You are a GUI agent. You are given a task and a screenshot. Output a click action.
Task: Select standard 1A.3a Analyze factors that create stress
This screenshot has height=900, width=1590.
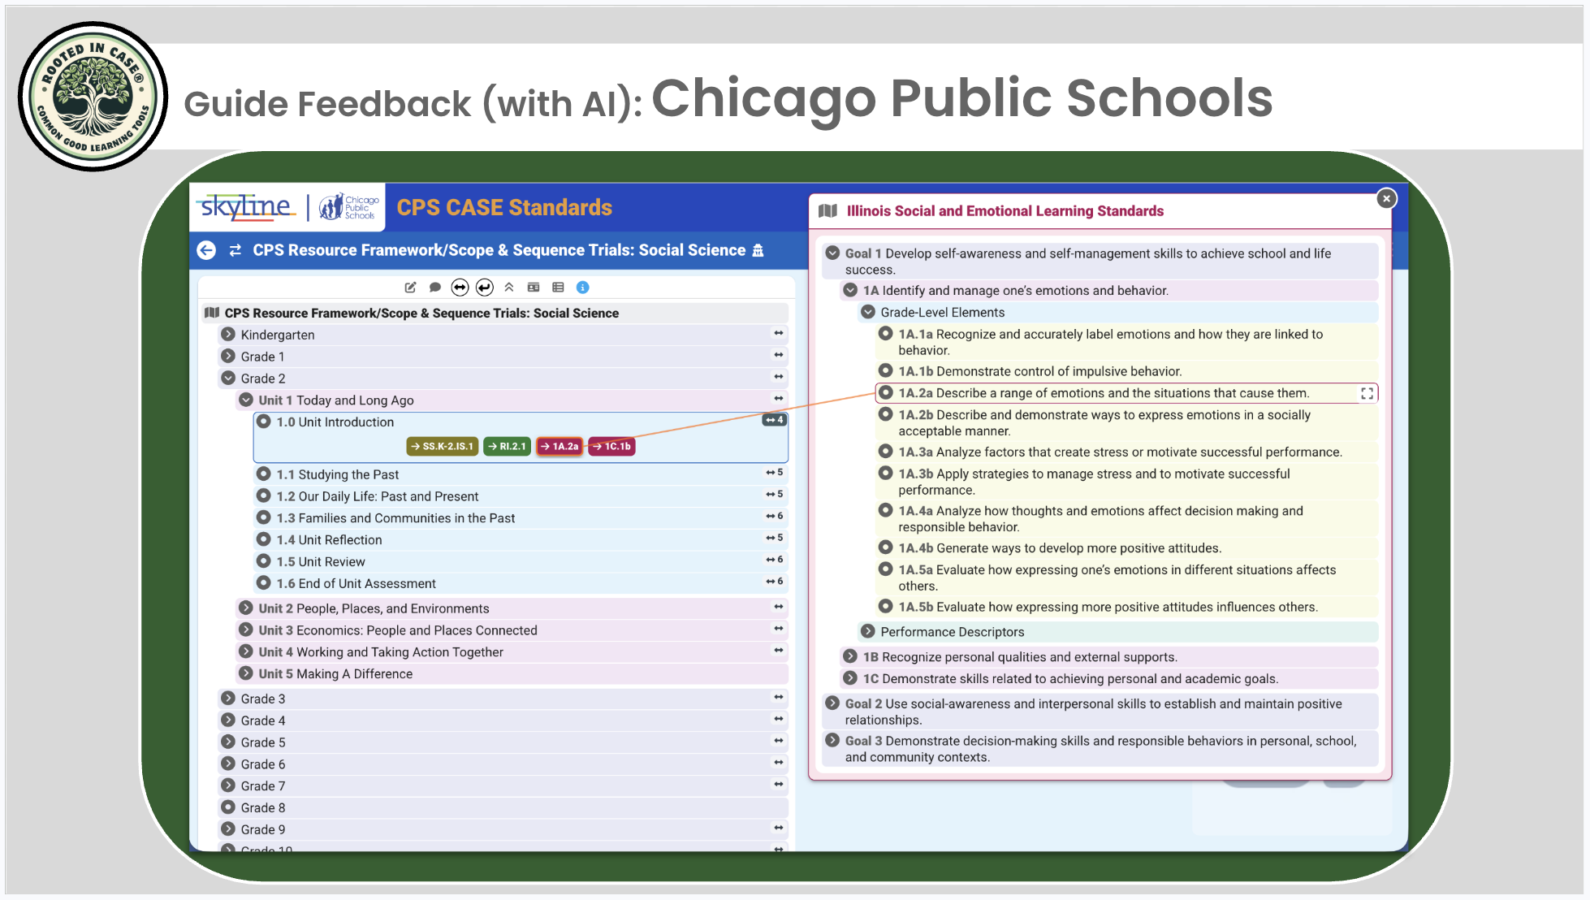(1126, 452)
